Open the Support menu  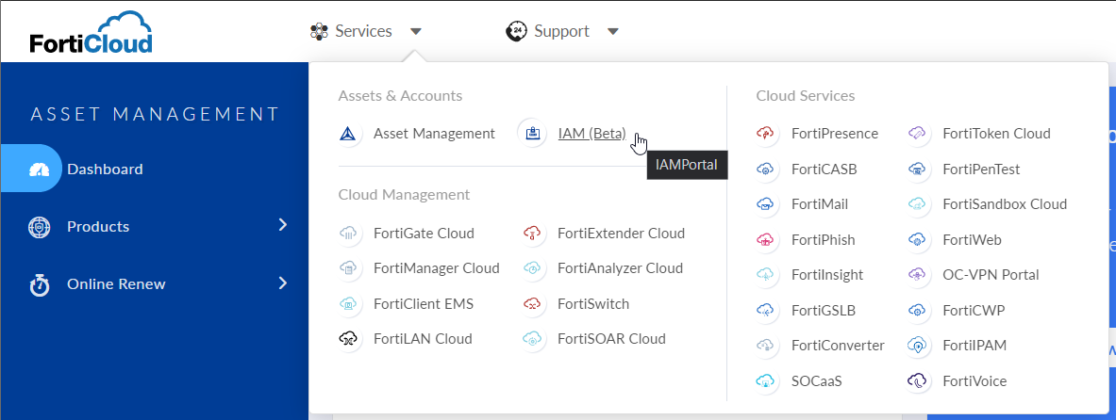pyautogui.click(x=561, y=32)
